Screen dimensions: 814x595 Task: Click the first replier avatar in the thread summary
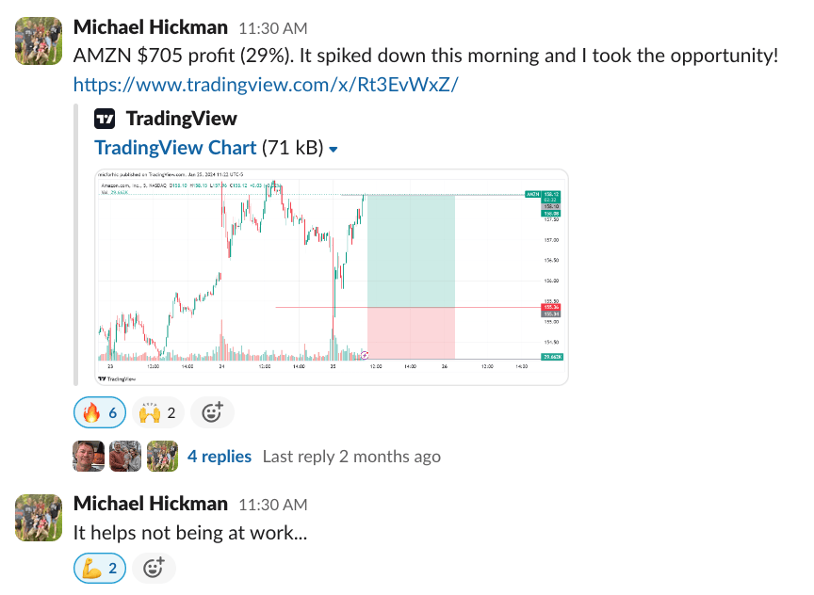tap(88, 456)
